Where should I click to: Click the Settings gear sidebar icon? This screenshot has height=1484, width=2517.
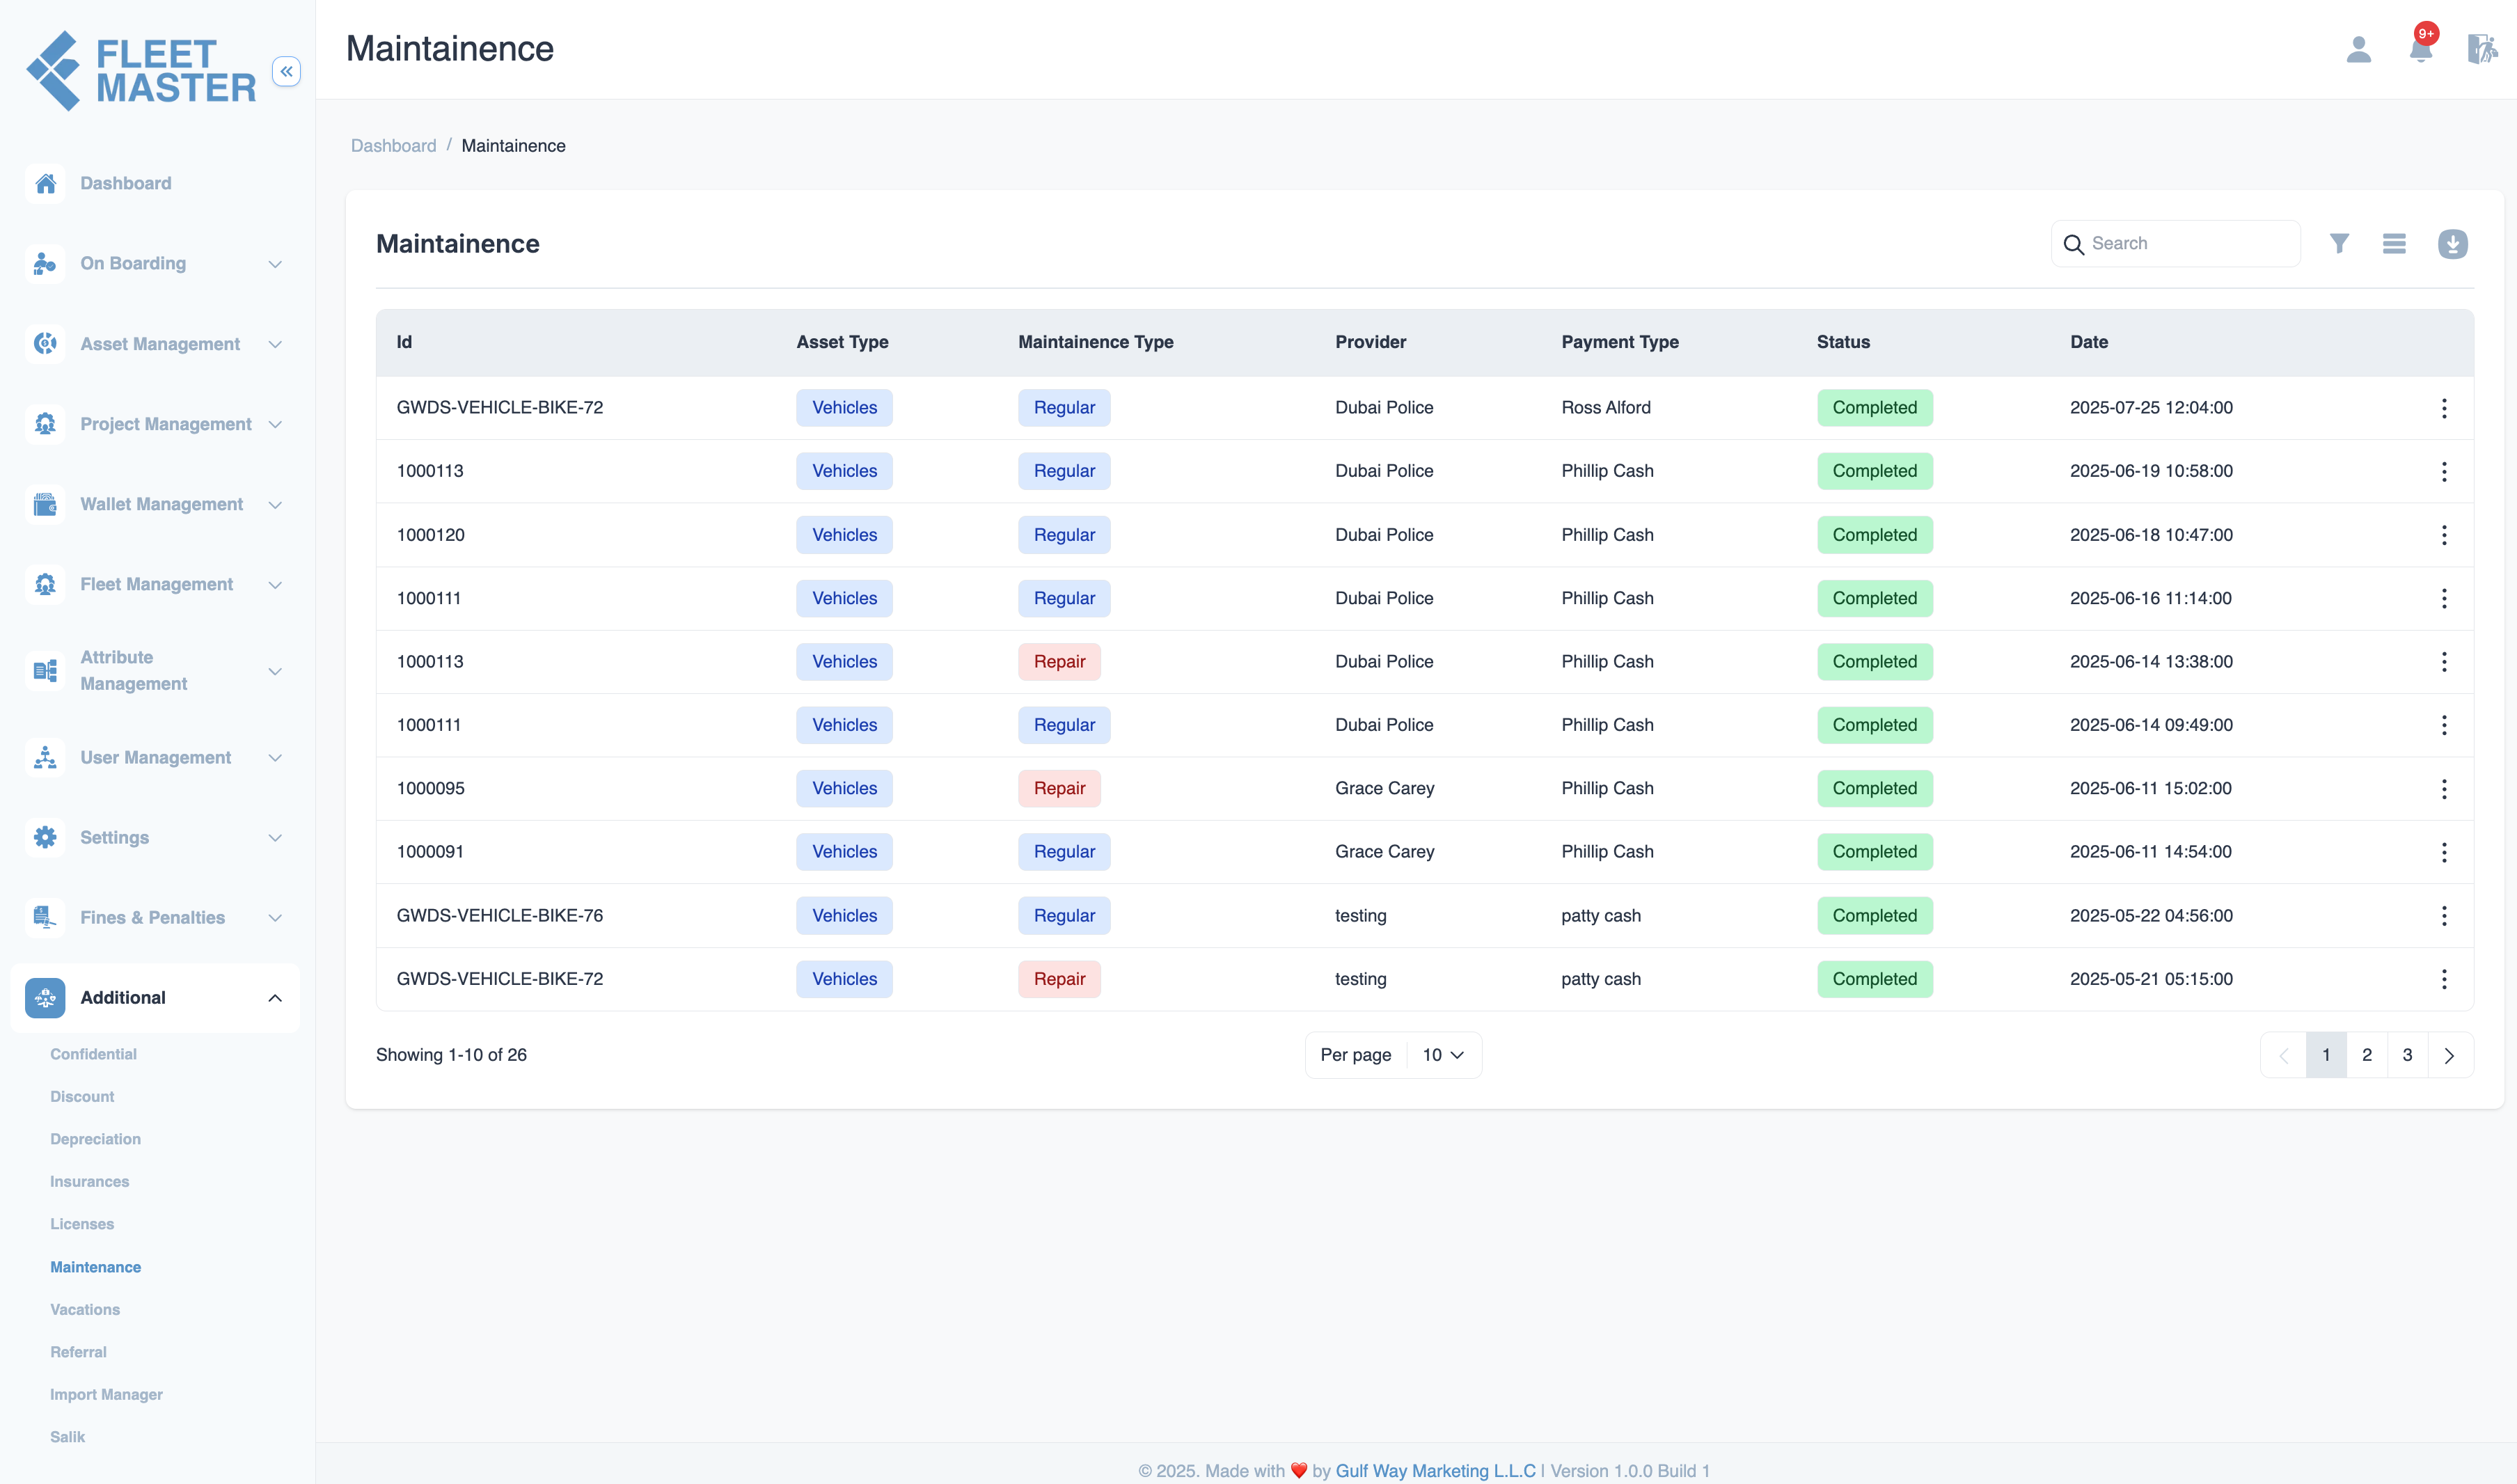[x=45, y=837]
